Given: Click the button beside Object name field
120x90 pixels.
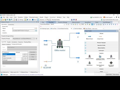Looking at the screenshot, I should pos(36,28).
